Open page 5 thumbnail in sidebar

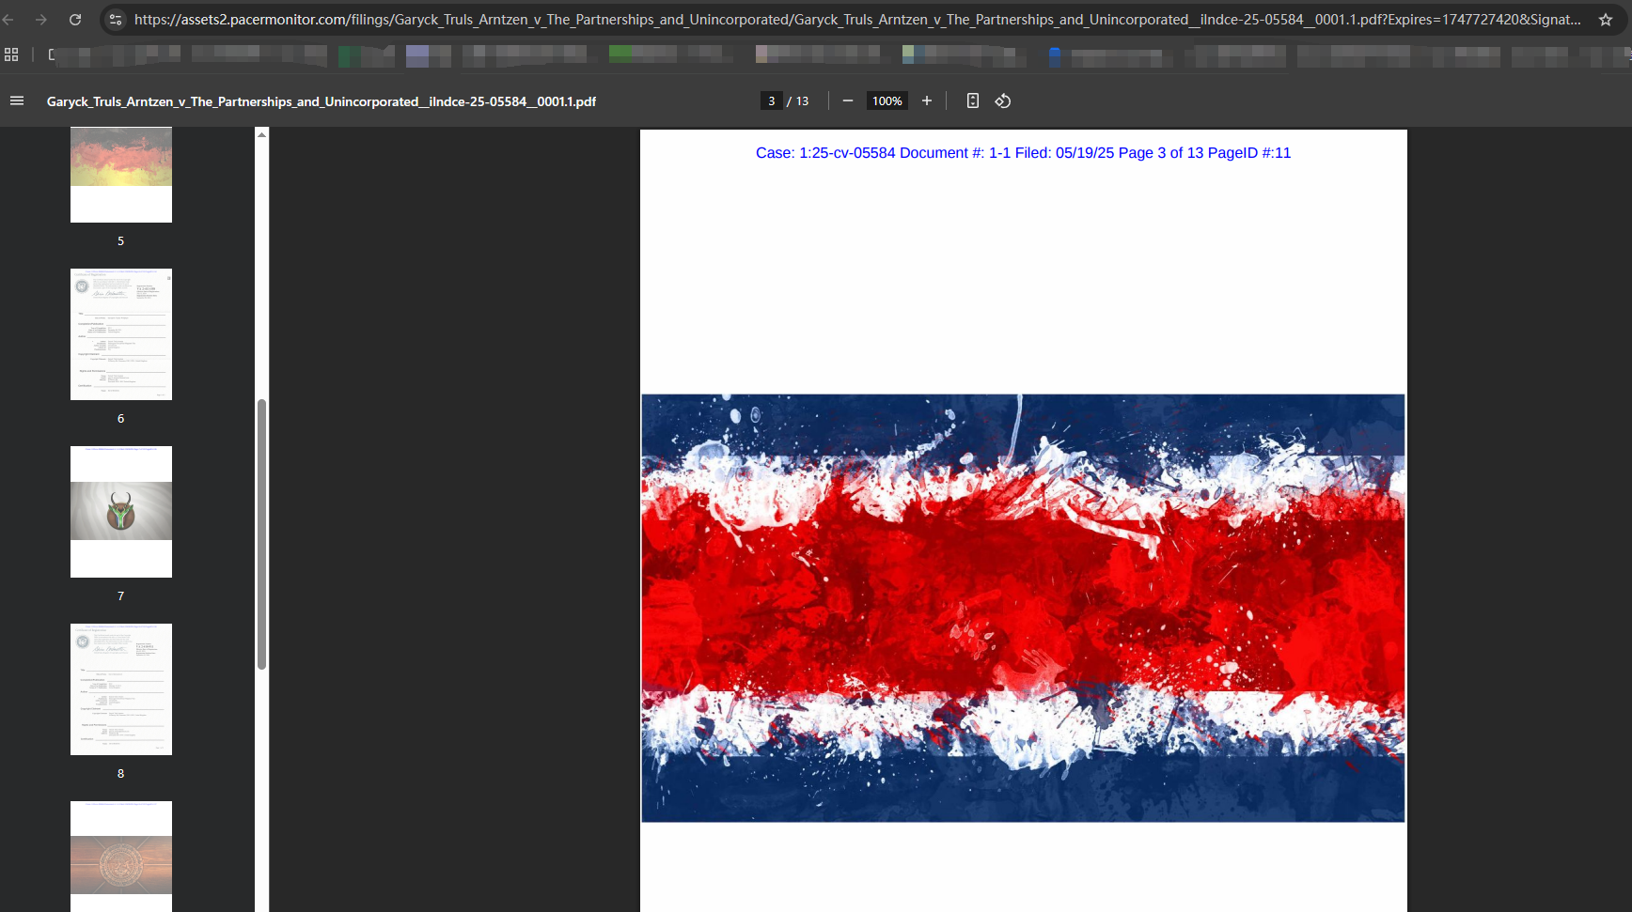pyautogui.click(x=121, y=175)
